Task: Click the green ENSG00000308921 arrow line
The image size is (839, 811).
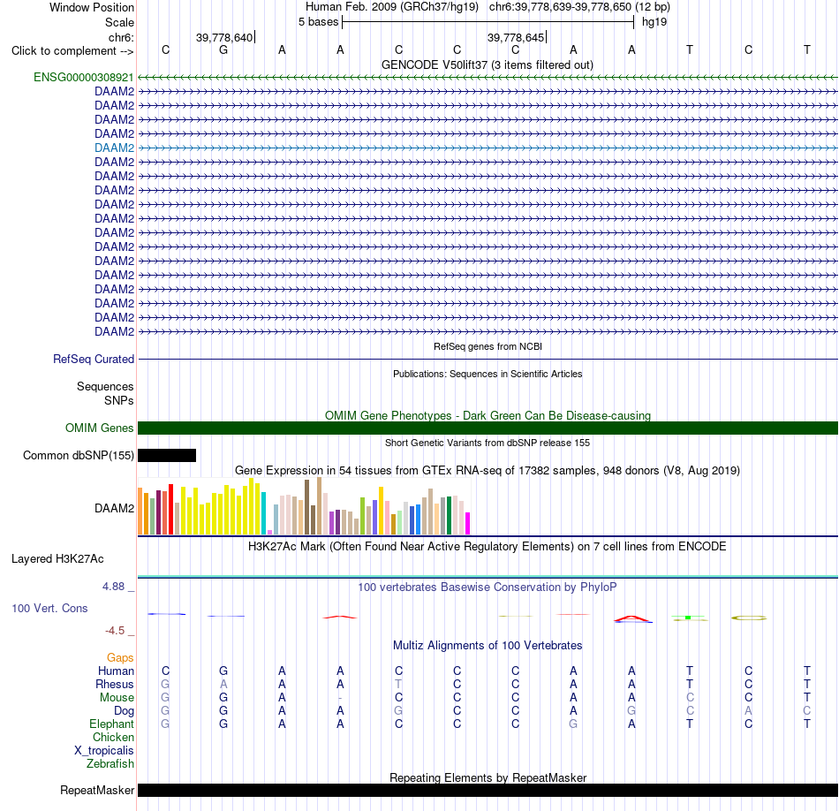Action: point(488,77)
